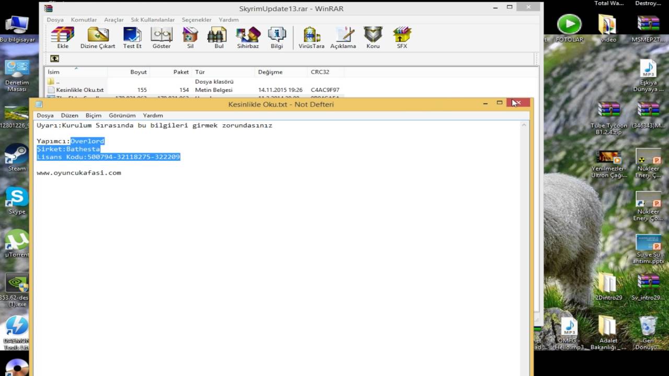Click the www.oyuncukafasi.com text in Notepad
669x376 pixels.
coord(79,173)
